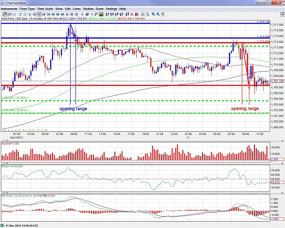Click the print chart icon
Image resolution: width=285 pixels, height=228 pixels.
[143, 14]
